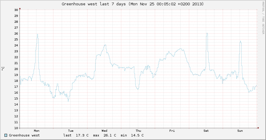Click the y-axis label '30'

click(x=16, y=10)
